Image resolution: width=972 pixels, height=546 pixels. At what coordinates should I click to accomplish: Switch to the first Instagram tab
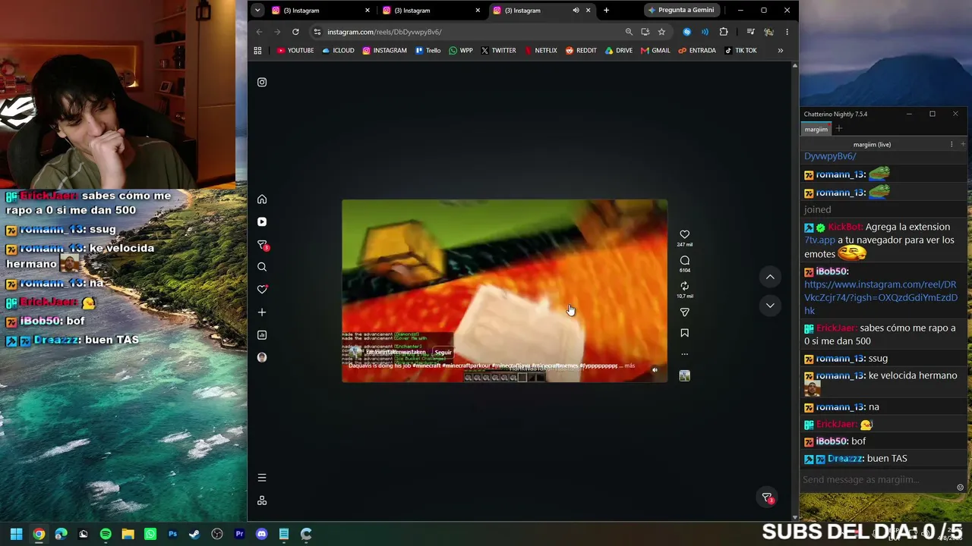pos(321,11)
